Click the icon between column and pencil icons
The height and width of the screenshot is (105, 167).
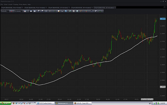tap(77, 11)
